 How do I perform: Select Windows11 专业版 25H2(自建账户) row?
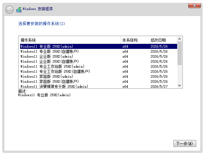(98, 51)
